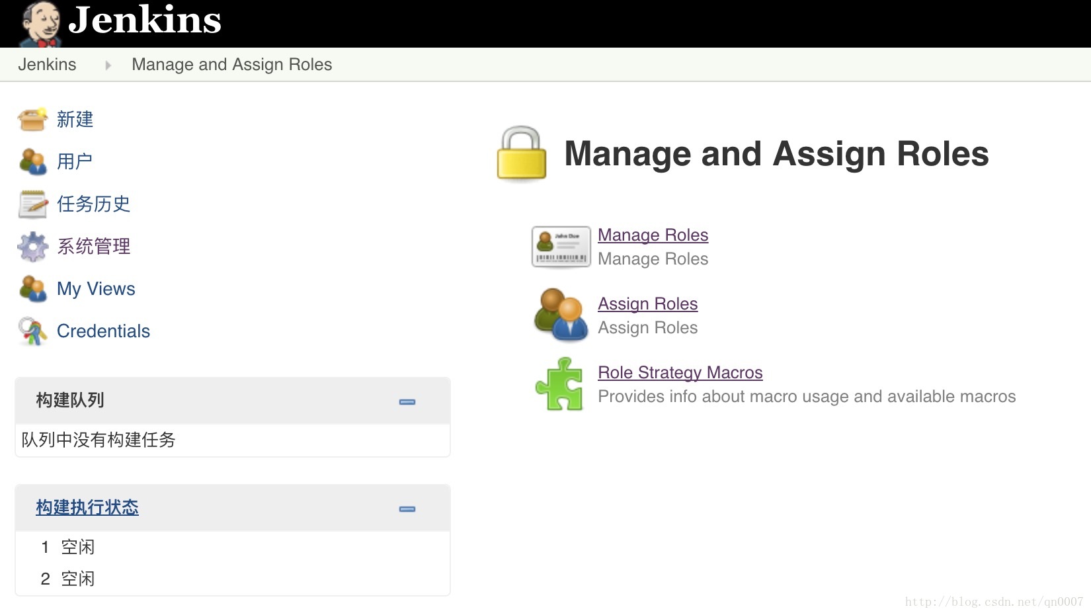Image resolution: width=1091 pixels, height=615 pixels.
Task: Open the Credentials sidebar link
Action: coord(103,331)
